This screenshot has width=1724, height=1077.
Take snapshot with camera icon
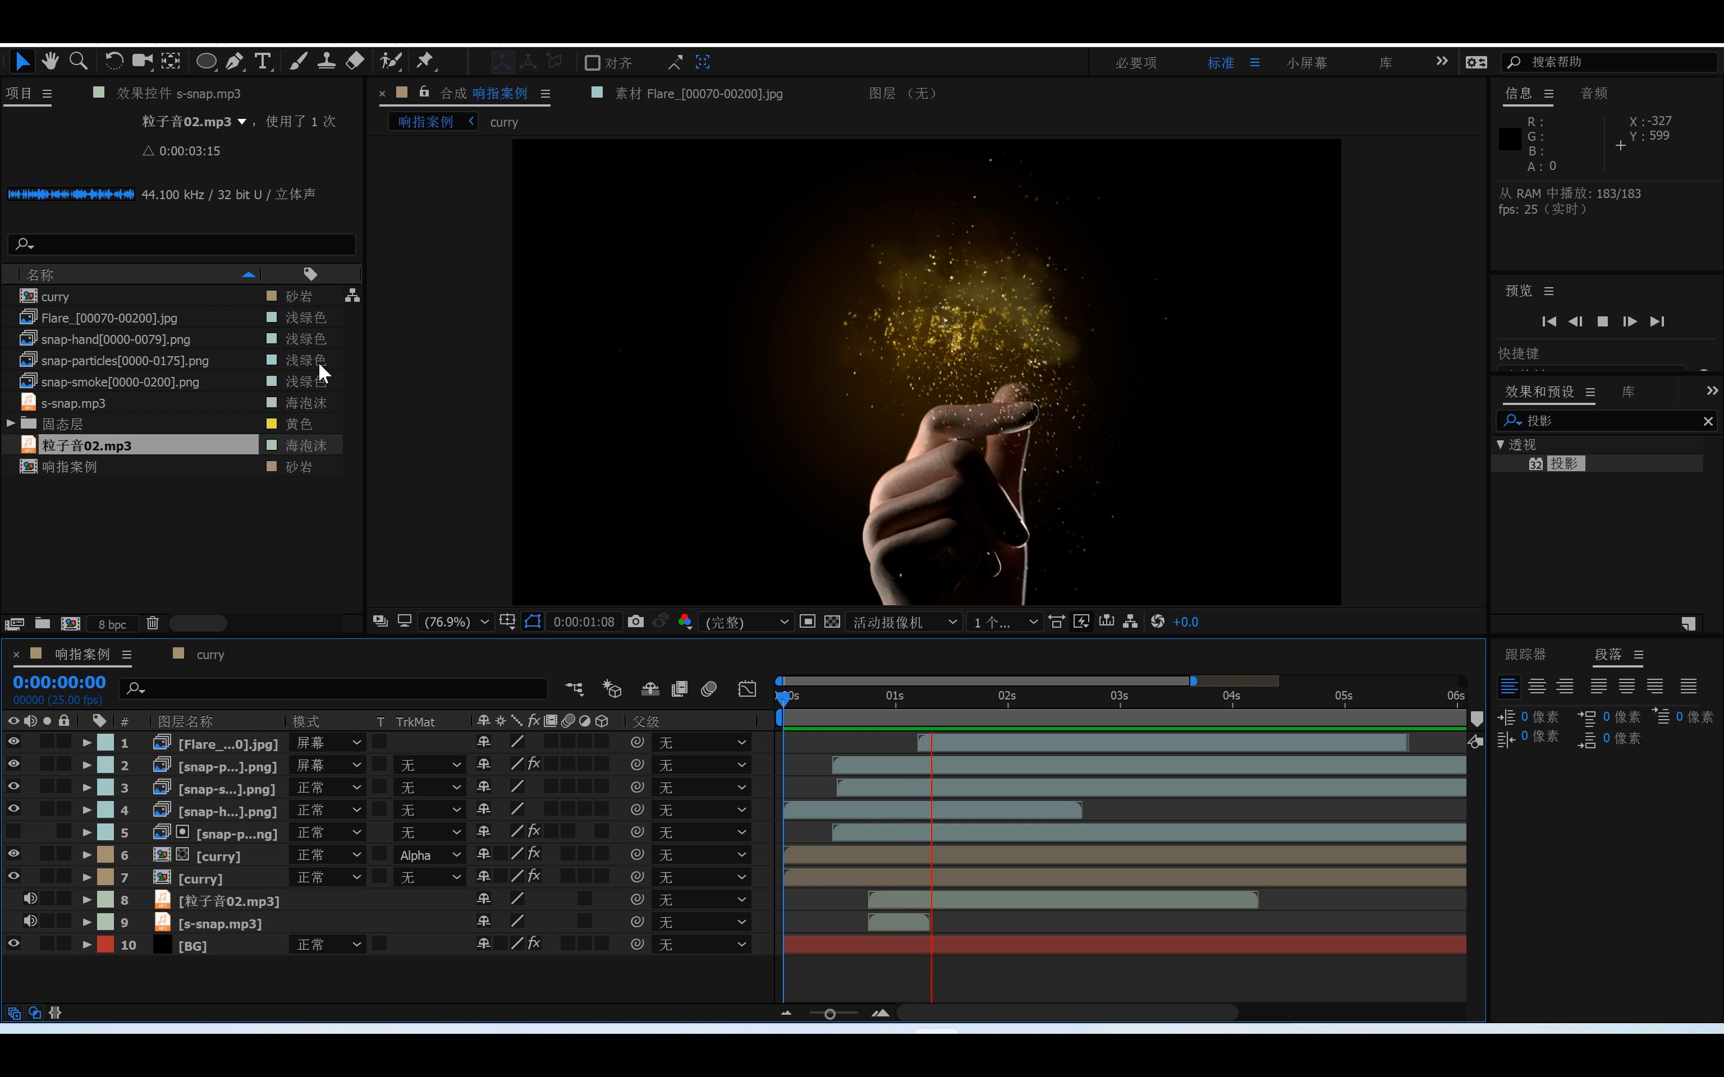tap(635, 622)
